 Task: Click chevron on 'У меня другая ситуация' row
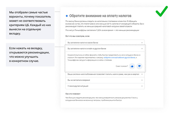[x=142, y=86]
